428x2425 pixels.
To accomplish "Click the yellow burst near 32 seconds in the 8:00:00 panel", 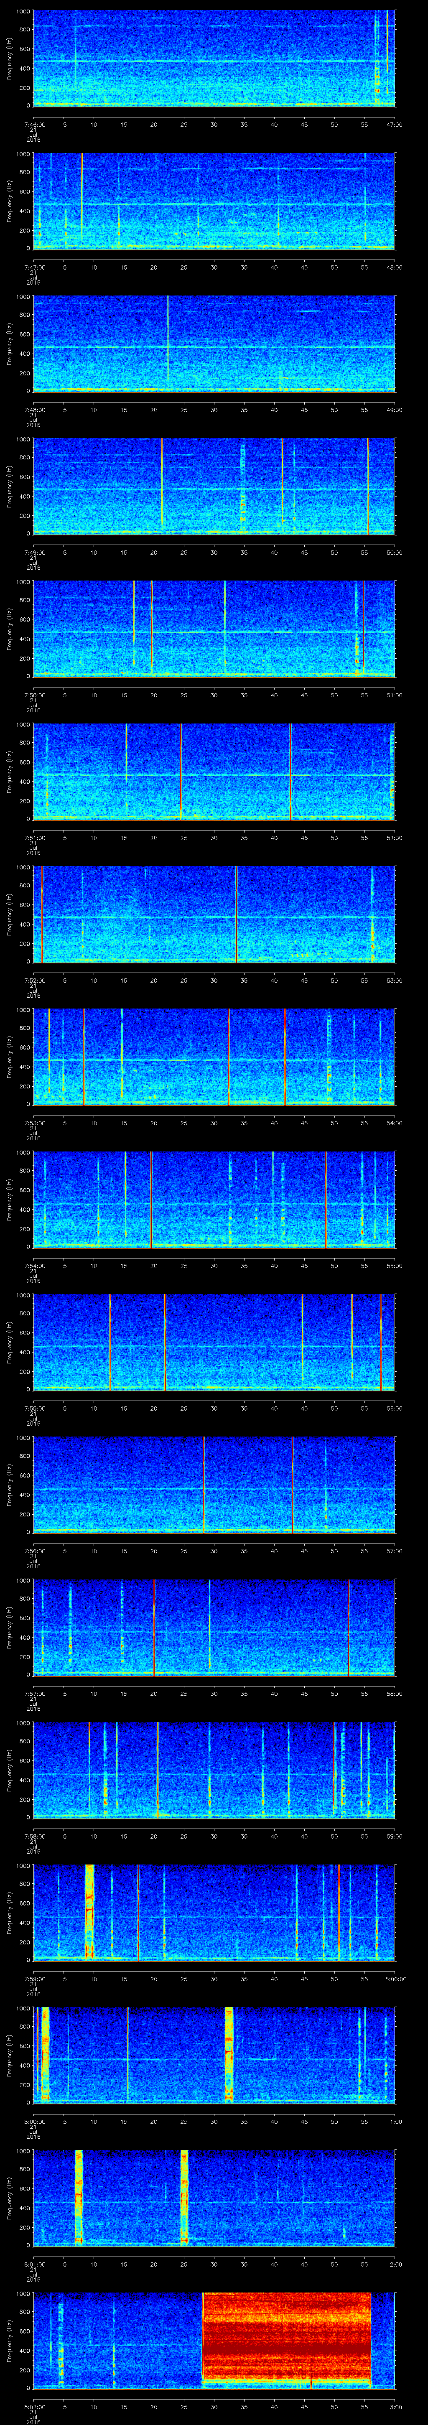I will 229,2056.
